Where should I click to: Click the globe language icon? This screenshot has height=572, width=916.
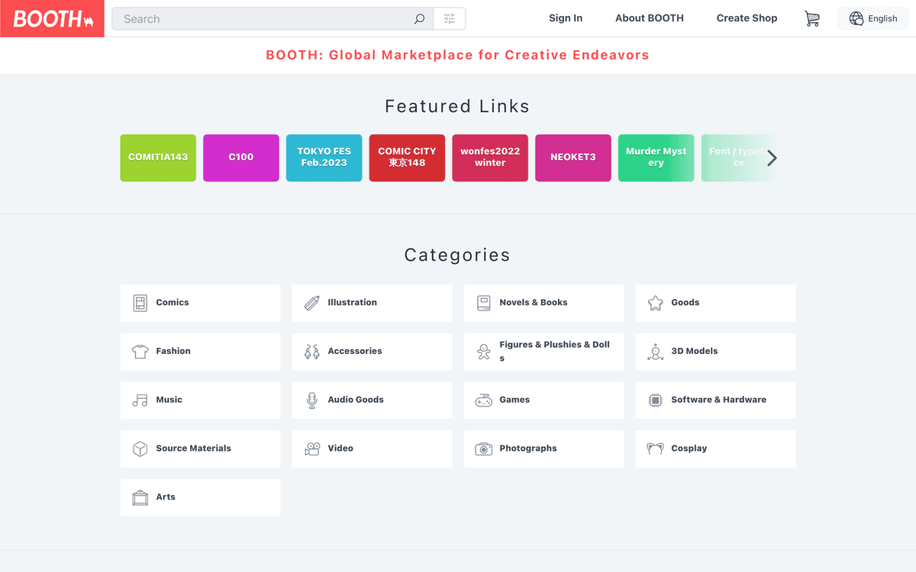[856, 18]
